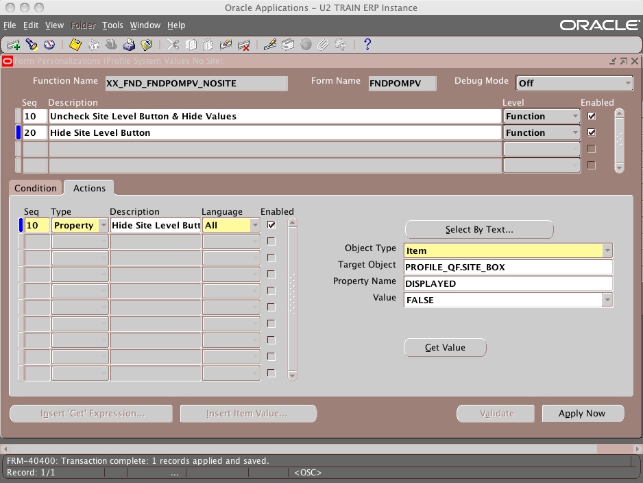The image size is (643, 483).
Task: Expand the Object Type Item dropdown
Action: 607,250
